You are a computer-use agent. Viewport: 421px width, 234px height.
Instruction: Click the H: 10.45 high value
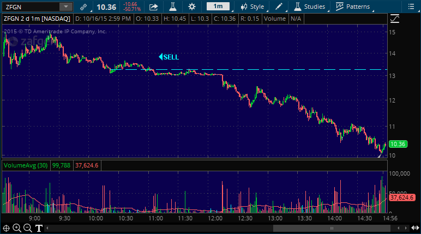click(175, 19)
